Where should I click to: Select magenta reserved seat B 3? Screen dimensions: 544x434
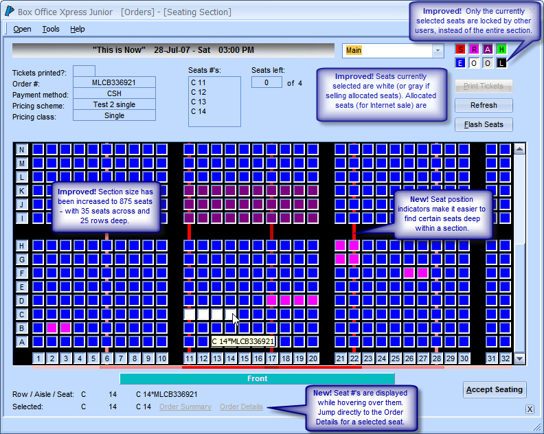tap(65, 328)
